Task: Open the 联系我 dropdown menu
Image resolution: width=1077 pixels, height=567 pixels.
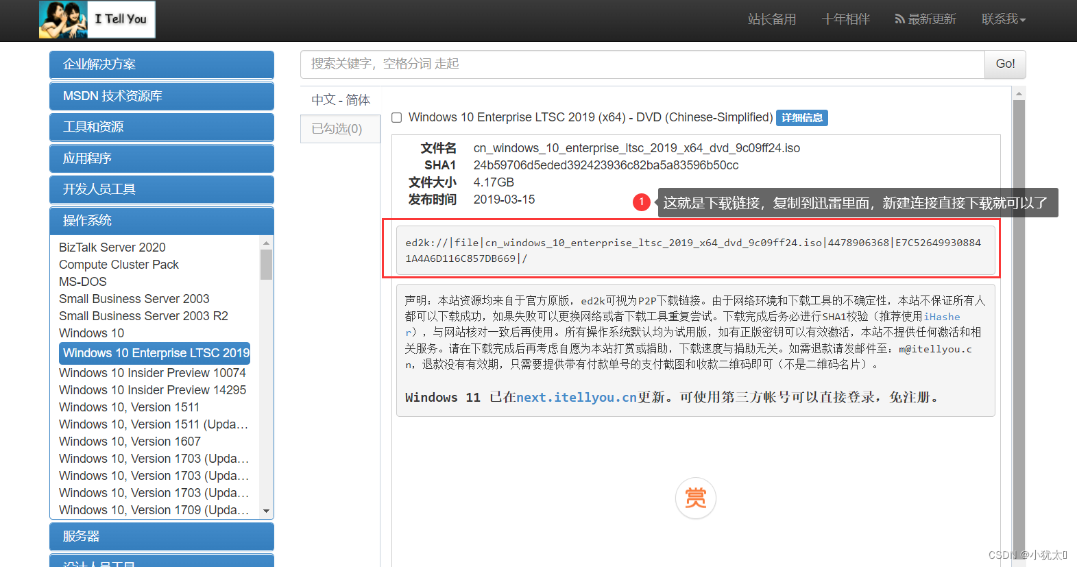Action: coord(1004,19)
